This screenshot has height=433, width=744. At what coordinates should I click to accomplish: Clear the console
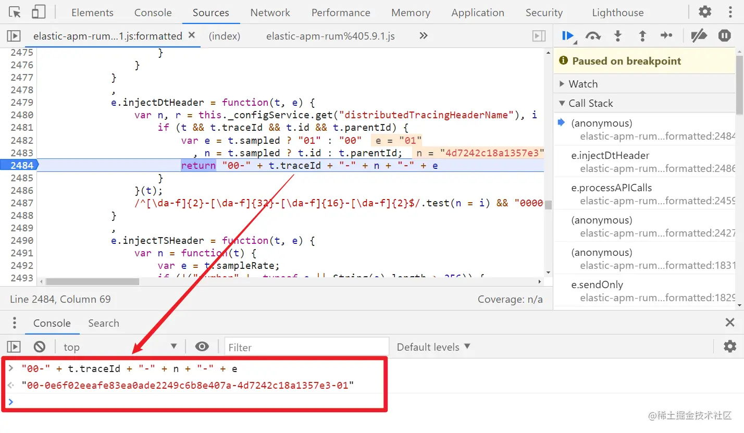coord(40,347)
